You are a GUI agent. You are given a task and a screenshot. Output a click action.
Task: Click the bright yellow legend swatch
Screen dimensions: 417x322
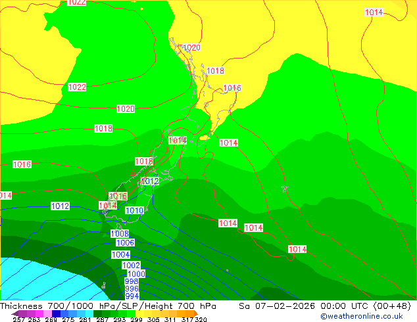pos(139,313)
